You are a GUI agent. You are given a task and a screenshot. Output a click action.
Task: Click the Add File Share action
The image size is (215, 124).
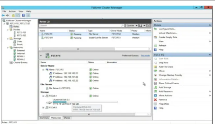click(x=166, y=67)
